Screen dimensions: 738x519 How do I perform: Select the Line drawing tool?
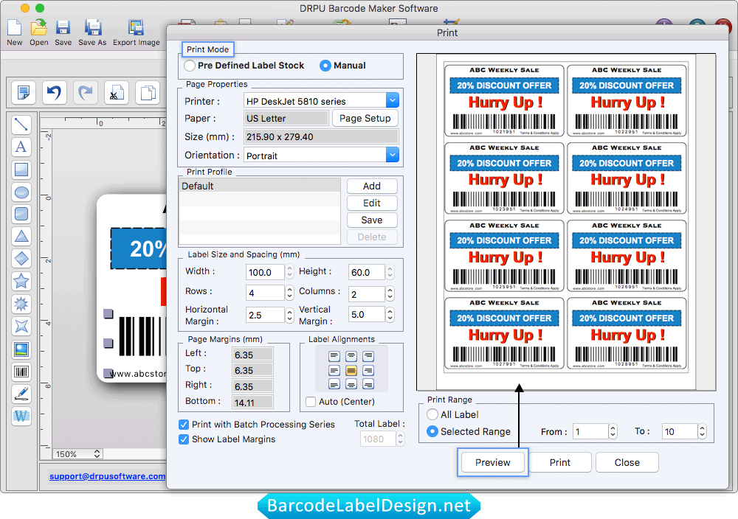point(21,125)
